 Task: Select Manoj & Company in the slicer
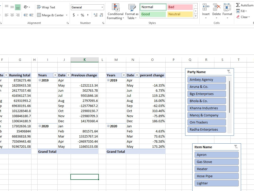pos(207,115)
